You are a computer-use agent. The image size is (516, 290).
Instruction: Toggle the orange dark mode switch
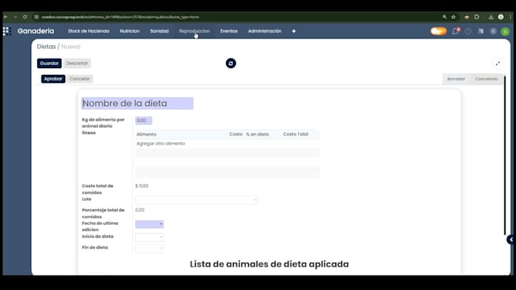click(x=439, y=31)
